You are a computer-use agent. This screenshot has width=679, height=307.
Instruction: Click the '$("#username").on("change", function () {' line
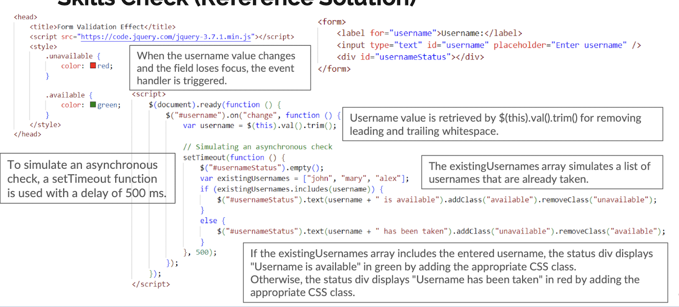coord(253,115)
